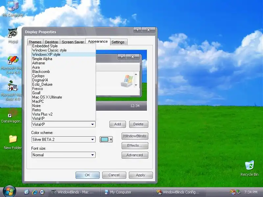Open the New Folder desktop icon
This screenshot has height=197, width=263.
pyautogui.click(x=13, y=142)
